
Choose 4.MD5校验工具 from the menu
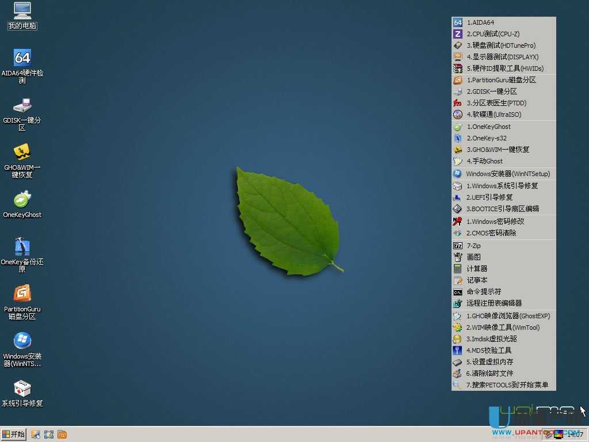(x=488, y=350)
